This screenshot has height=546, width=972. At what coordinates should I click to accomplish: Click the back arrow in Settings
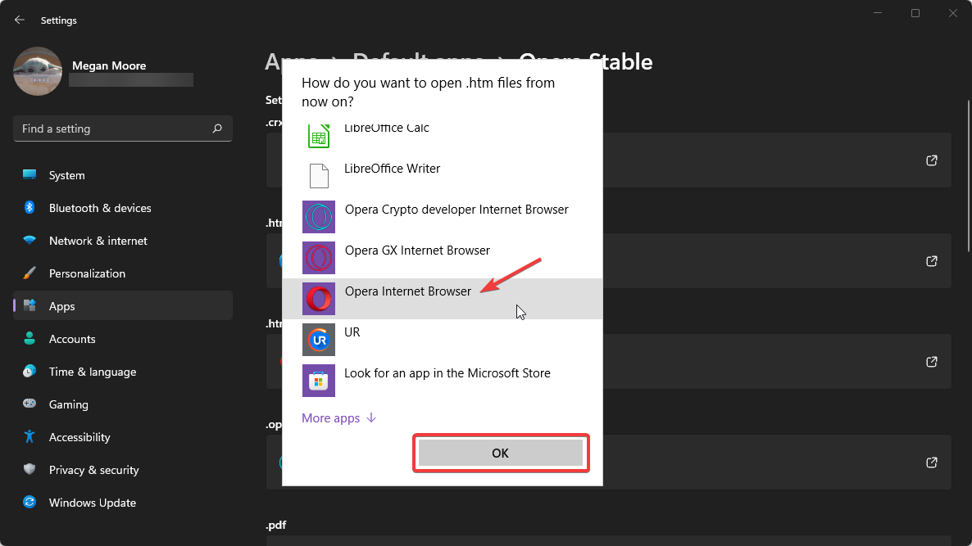click(19, 20)
